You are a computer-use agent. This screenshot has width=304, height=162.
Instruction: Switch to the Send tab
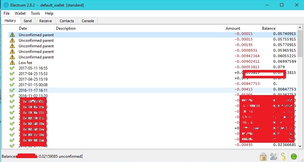(x=28, y=21)
